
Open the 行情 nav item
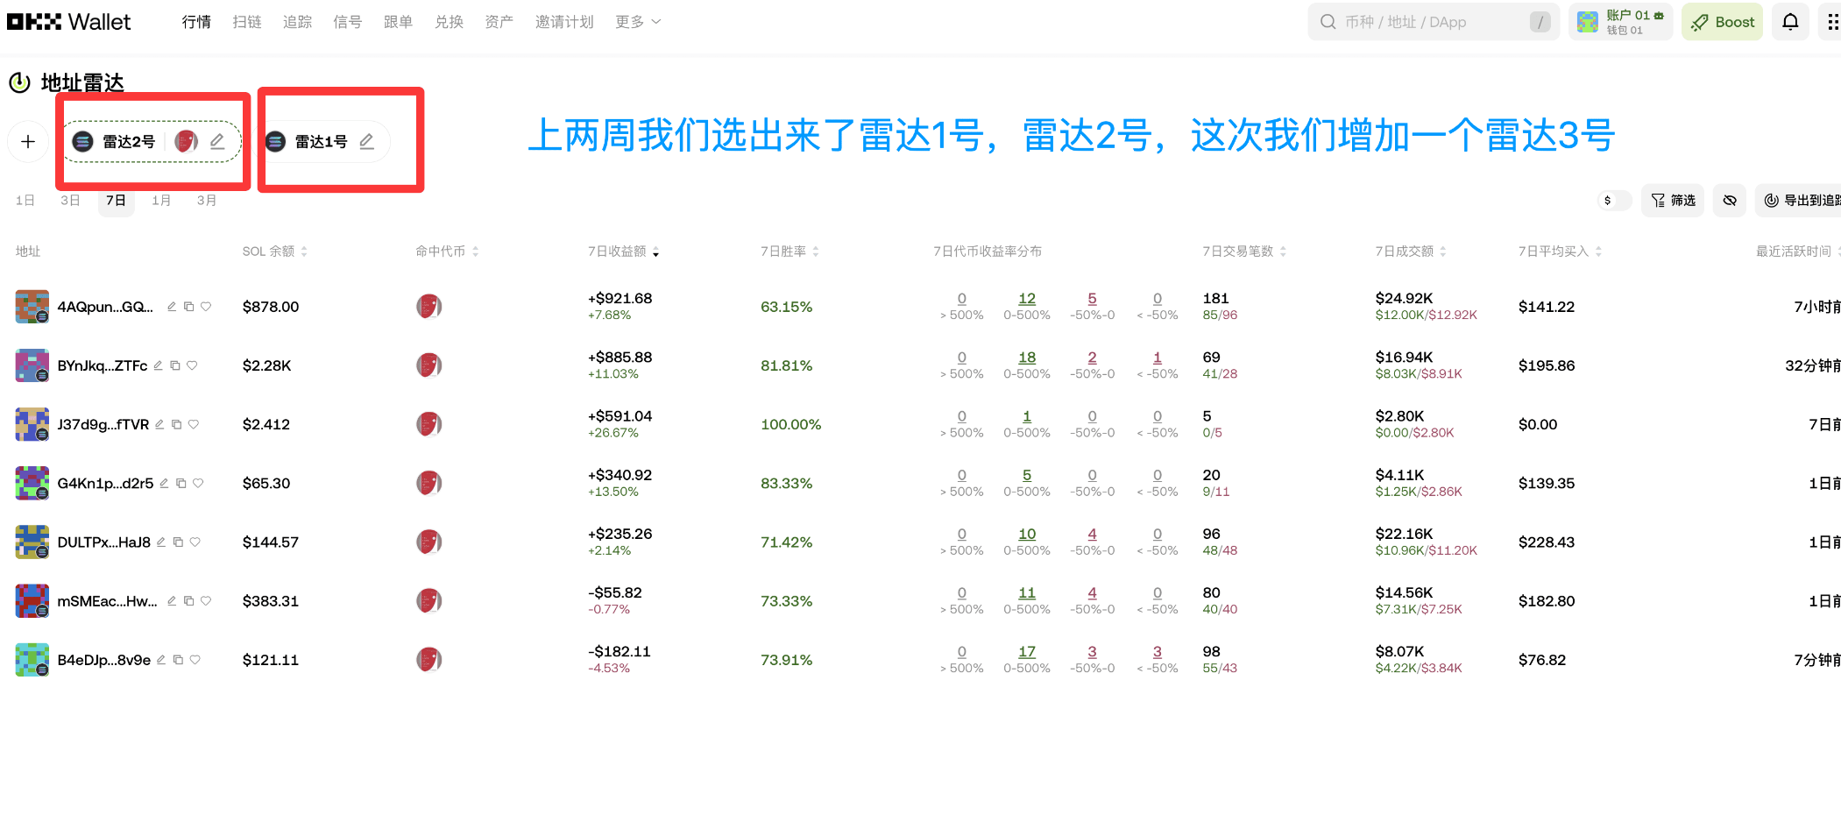(x=196, y=22)
